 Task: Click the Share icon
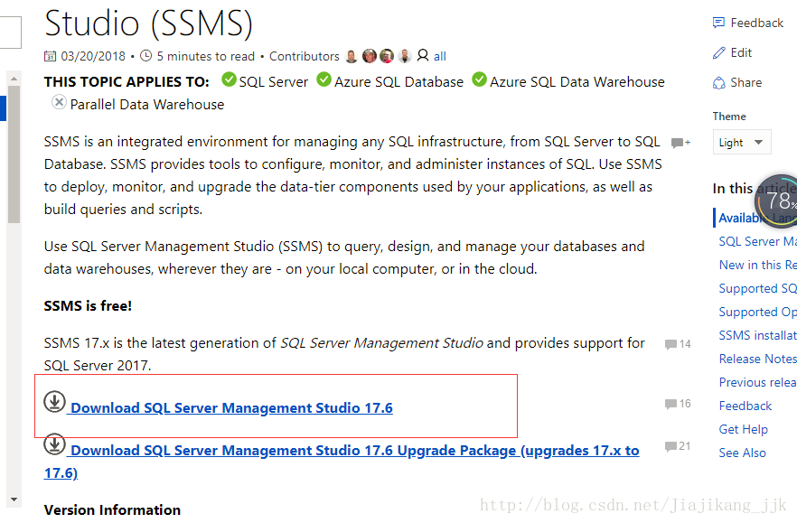718,83
